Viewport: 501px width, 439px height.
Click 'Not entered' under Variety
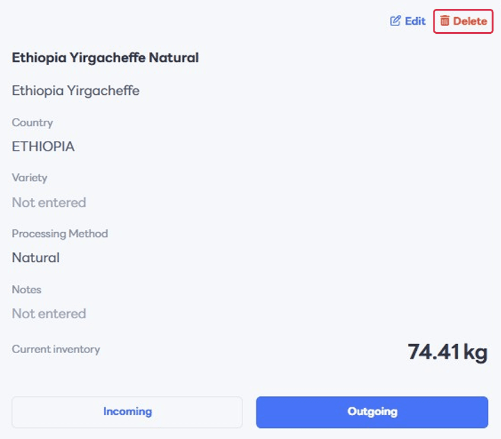point(49,203)
